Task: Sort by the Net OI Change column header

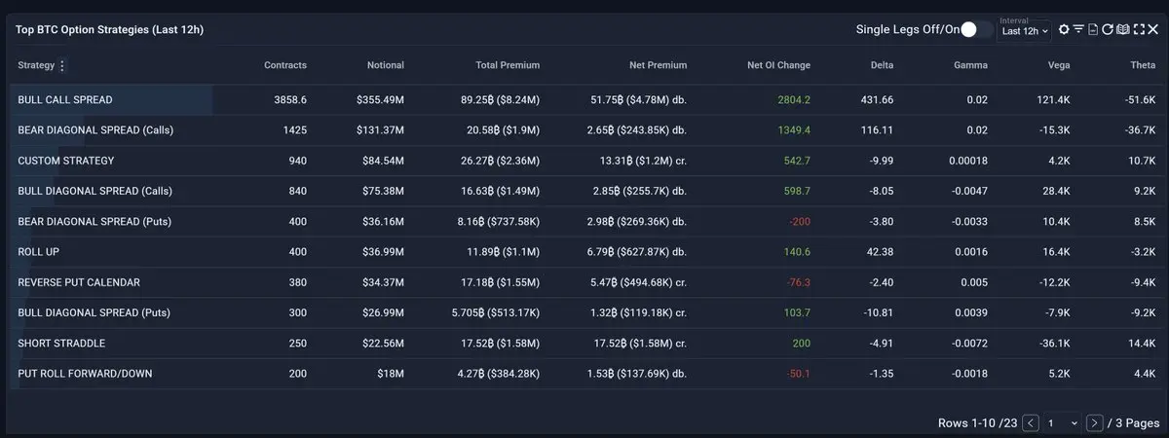Action: click(x=778, y=66)
